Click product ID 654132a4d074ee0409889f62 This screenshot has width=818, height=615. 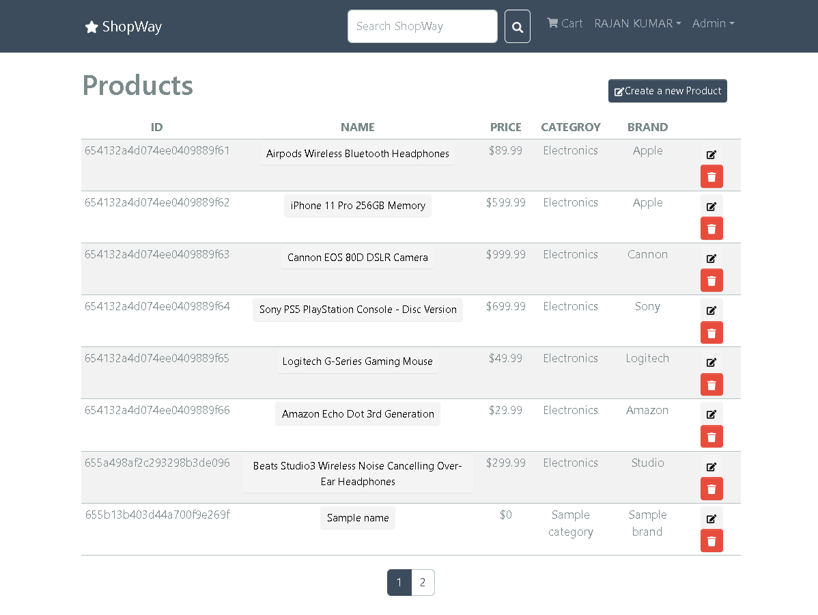[157, 202]
